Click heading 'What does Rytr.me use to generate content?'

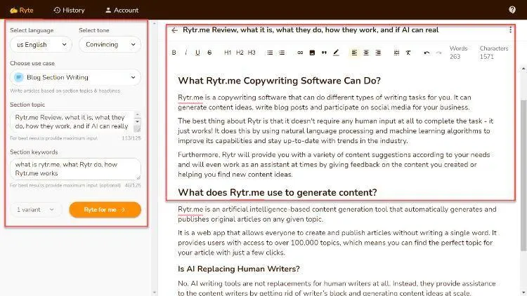[278, 192]
